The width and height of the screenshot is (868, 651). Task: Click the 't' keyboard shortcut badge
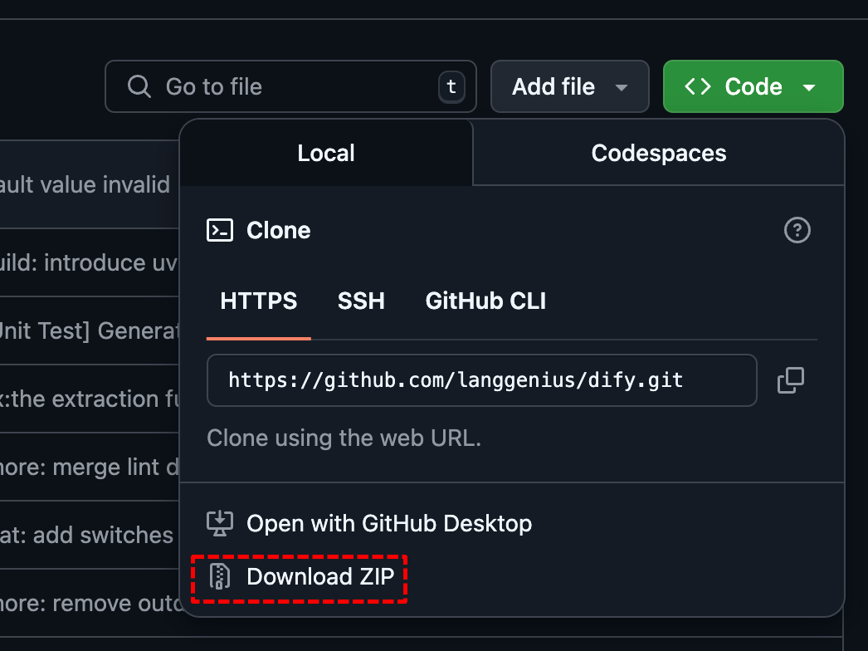pyautogui.click(x=451, y=87)
